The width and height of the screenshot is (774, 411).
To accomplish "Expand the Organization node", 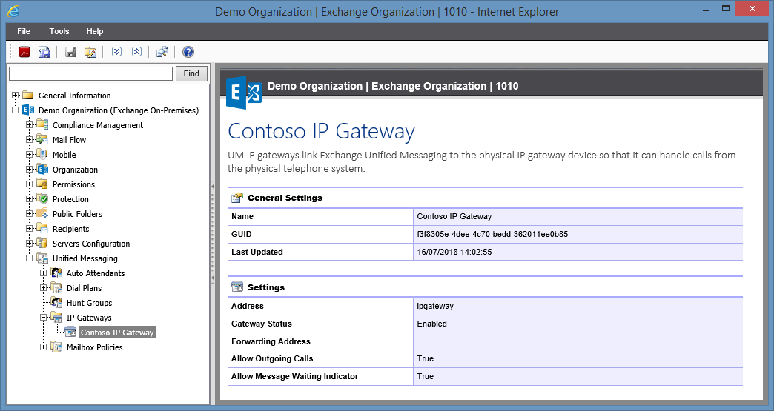I will tap(29, 169).
